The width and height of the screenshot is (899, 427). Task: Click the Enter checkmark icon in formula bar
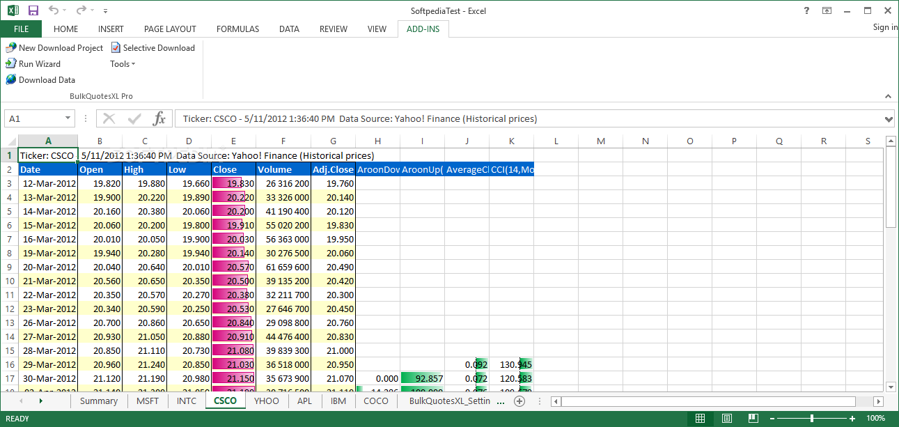pyautogui.click(x=135, y=118)
